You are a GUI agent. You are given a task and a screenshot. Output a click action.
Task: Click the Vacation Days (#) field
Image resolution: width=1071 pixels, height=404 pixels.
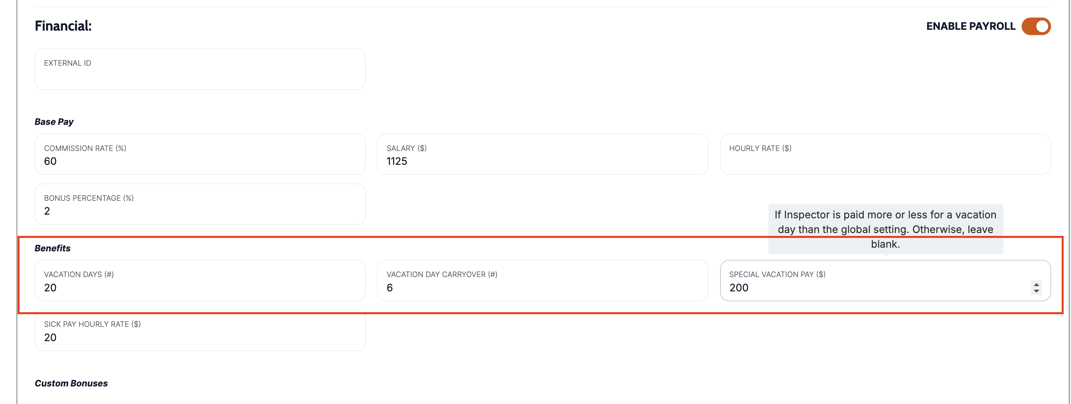tap(200, 287)
